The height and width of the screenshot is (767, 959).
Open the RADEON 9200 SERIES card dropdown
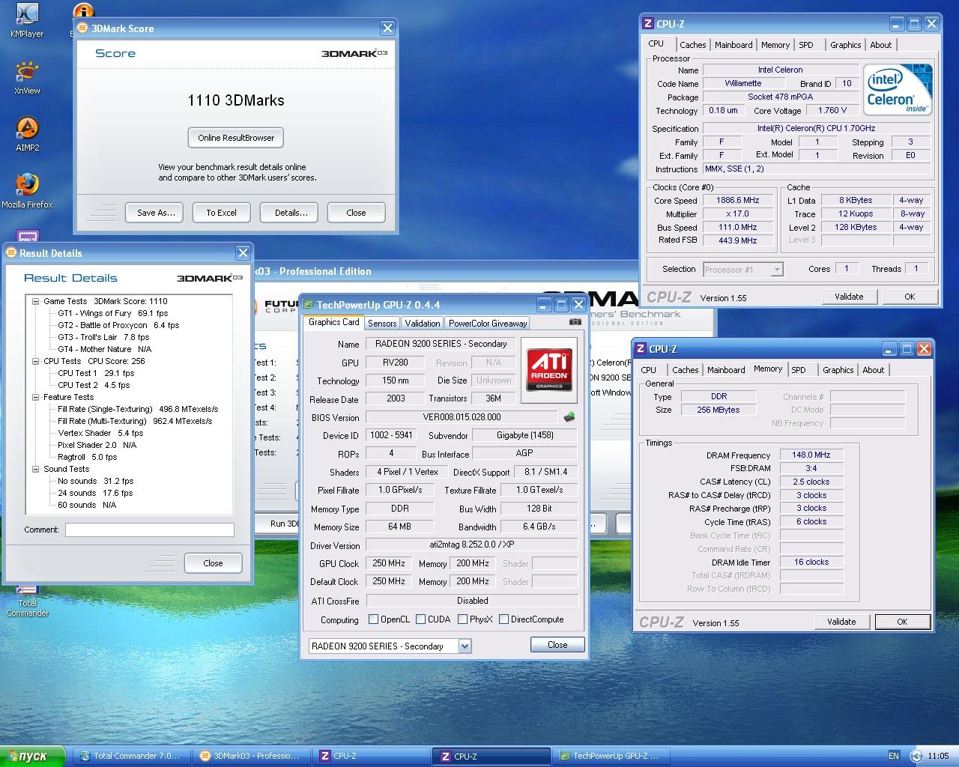[465, 646]
